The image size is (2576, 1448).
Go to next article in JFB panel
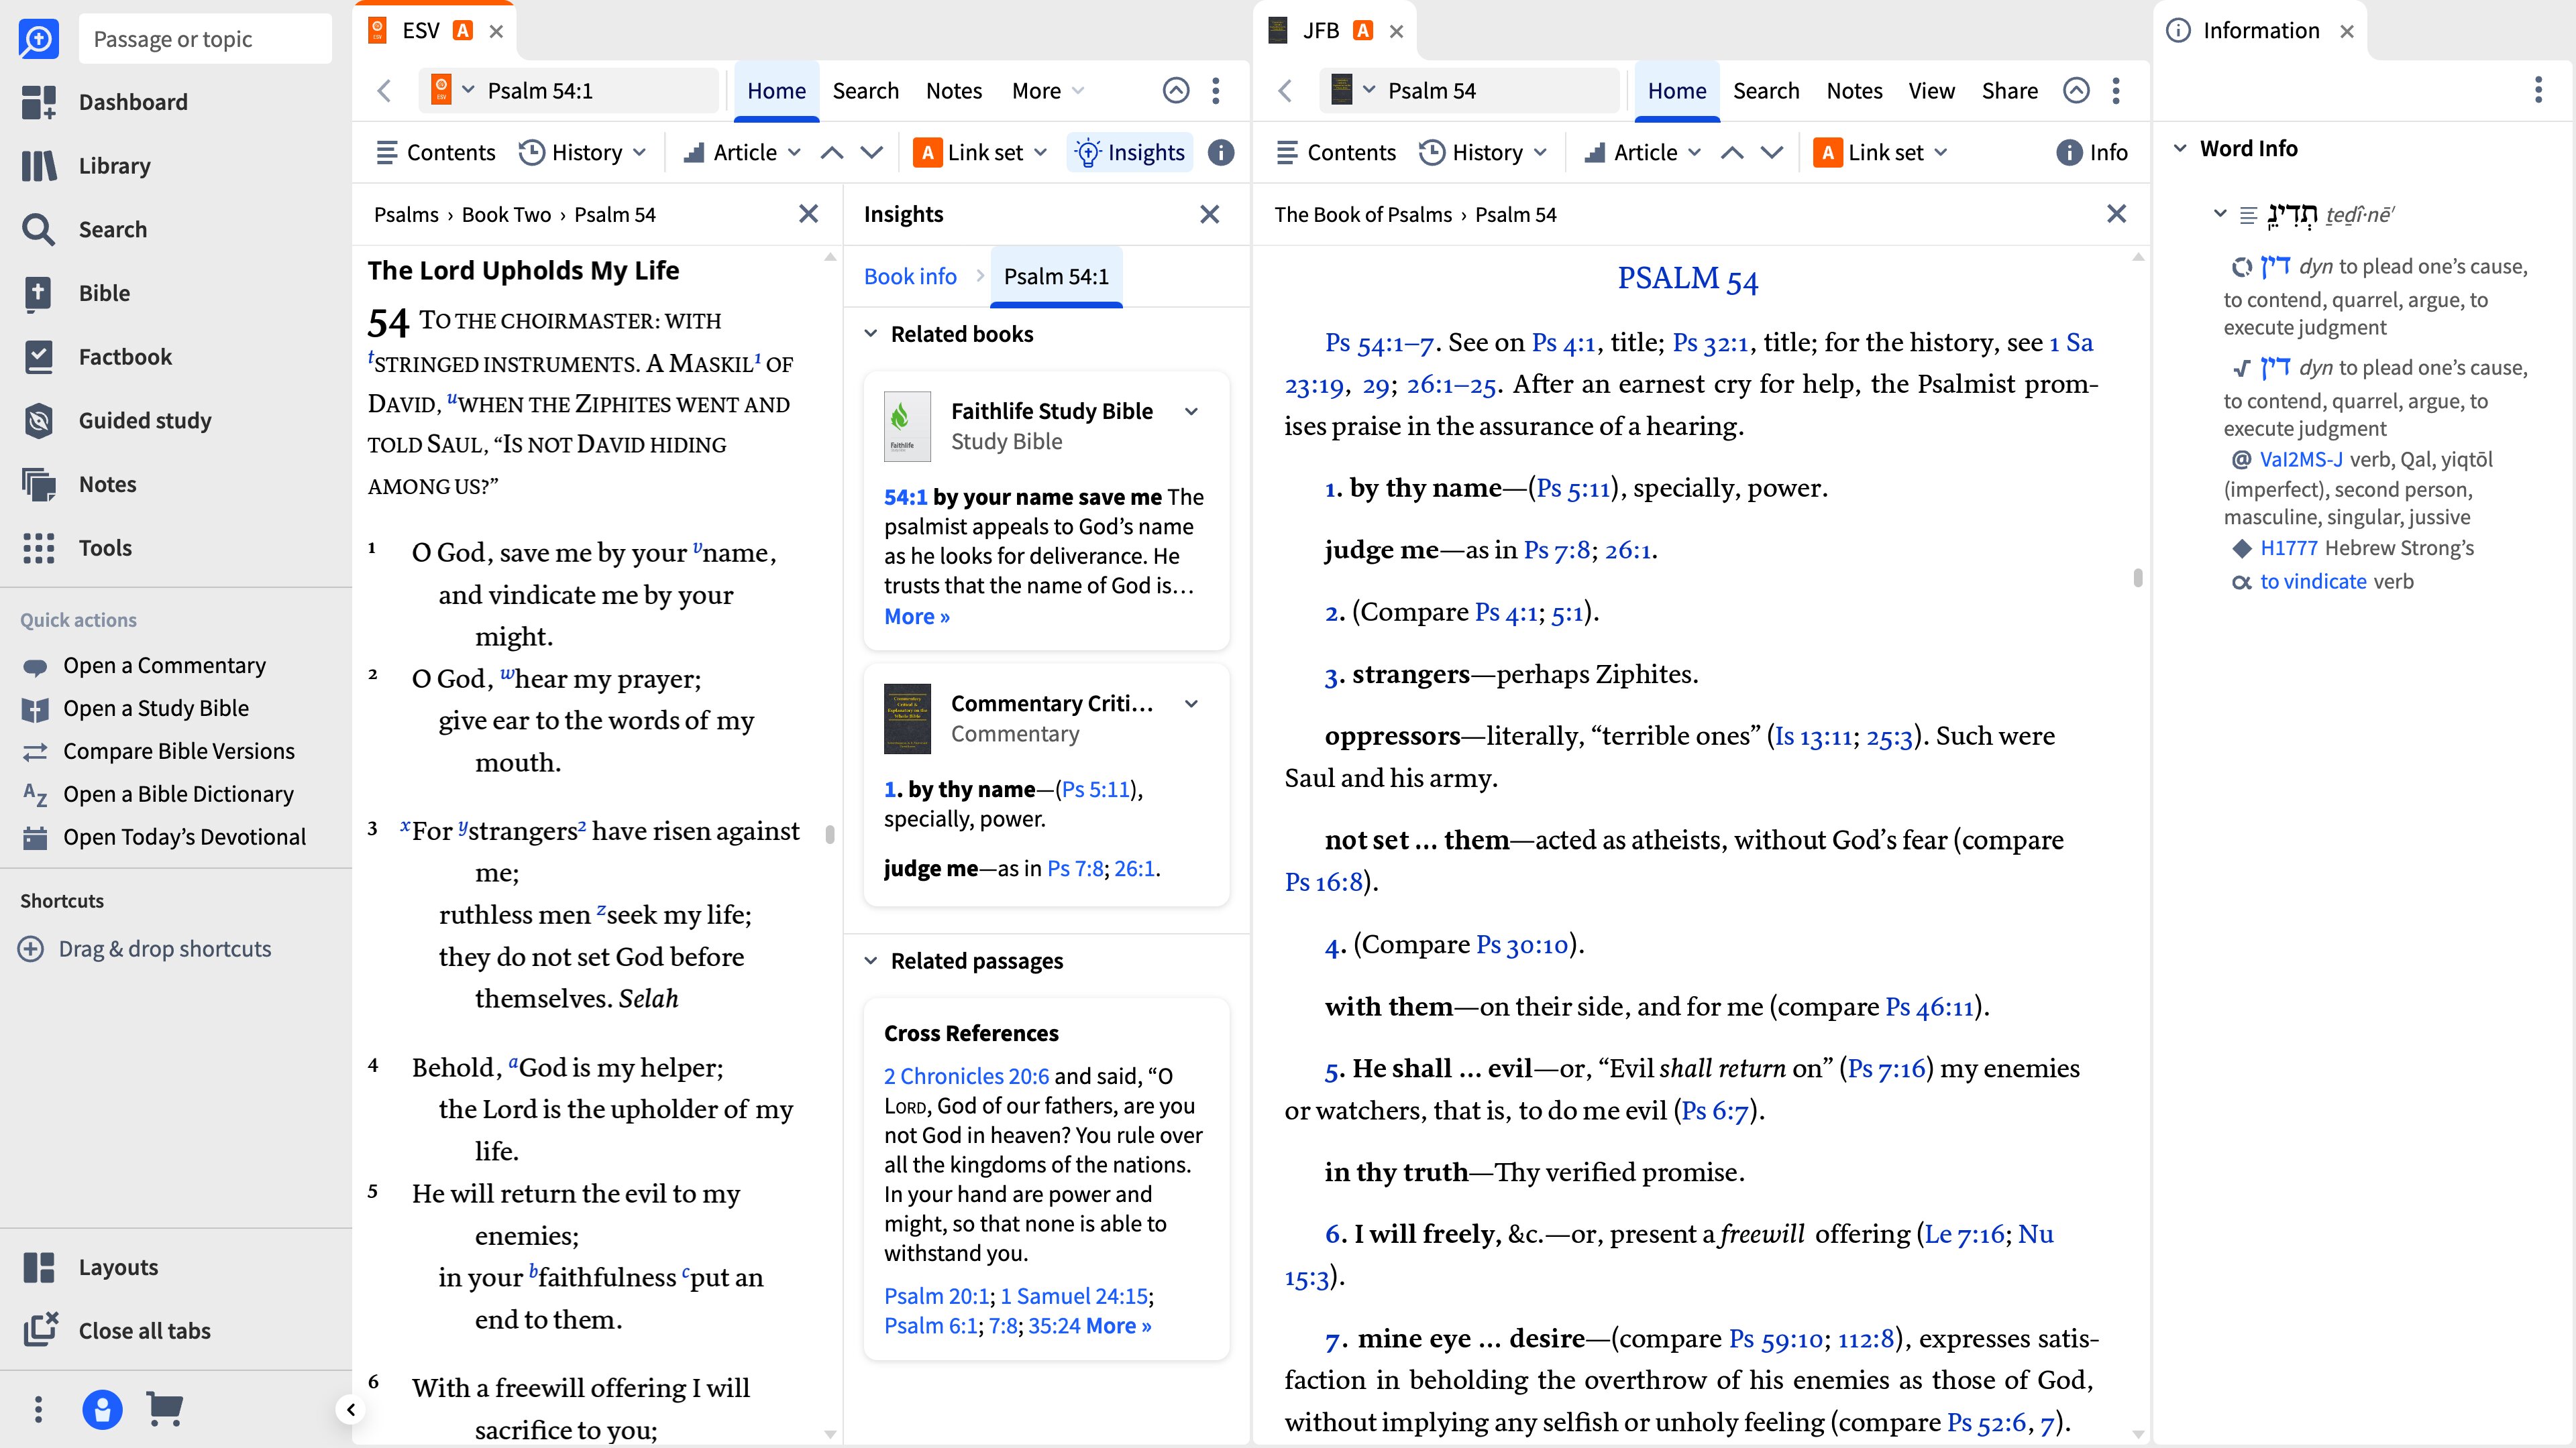pos(1772,153)
